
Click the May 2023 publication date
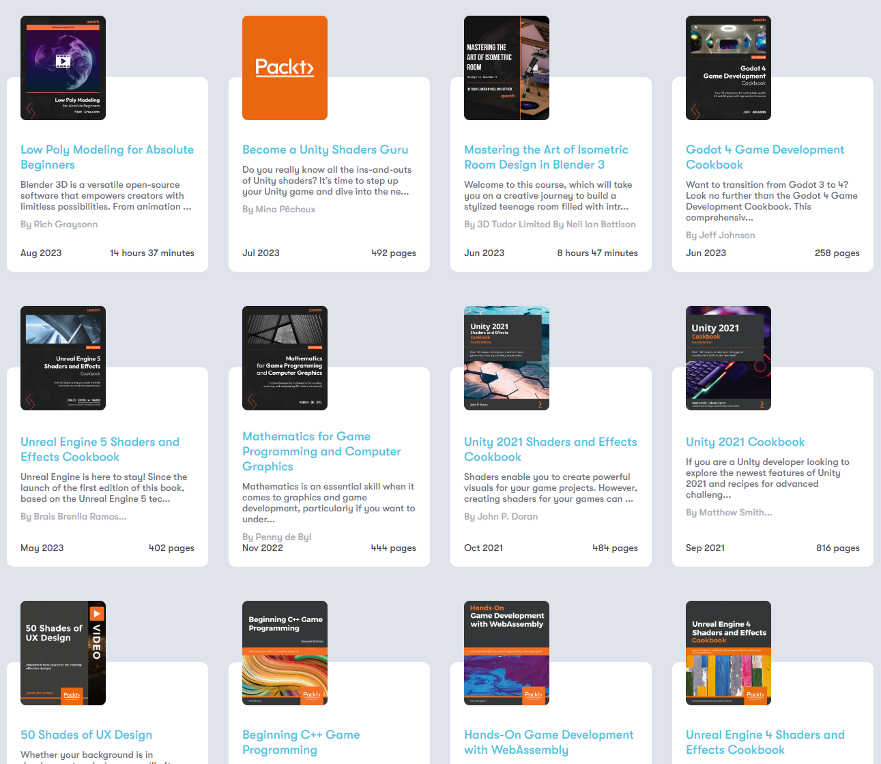pyautogui.click(x=42, y=548)
